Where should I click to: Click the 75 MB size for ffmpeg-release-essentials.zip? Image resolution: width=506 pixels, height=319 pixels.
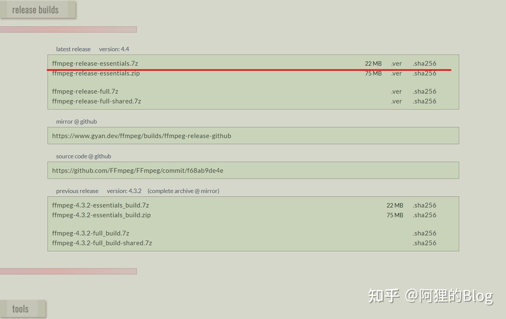(373, 73)
